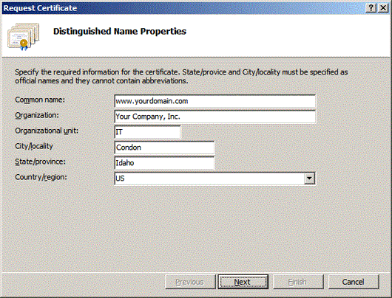Select the Country/region combo box showing US
This screenshot has height=298, width=392.
(214, 179)
